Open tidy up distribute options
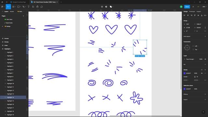The image size is (208, 117). click(205, 15)
